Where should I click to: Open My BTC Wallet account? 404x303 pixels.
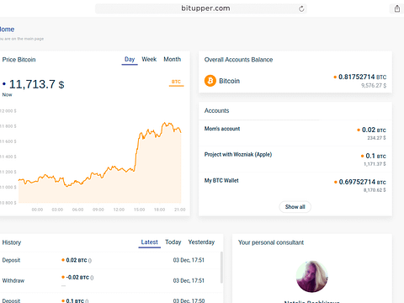[295, 185]
